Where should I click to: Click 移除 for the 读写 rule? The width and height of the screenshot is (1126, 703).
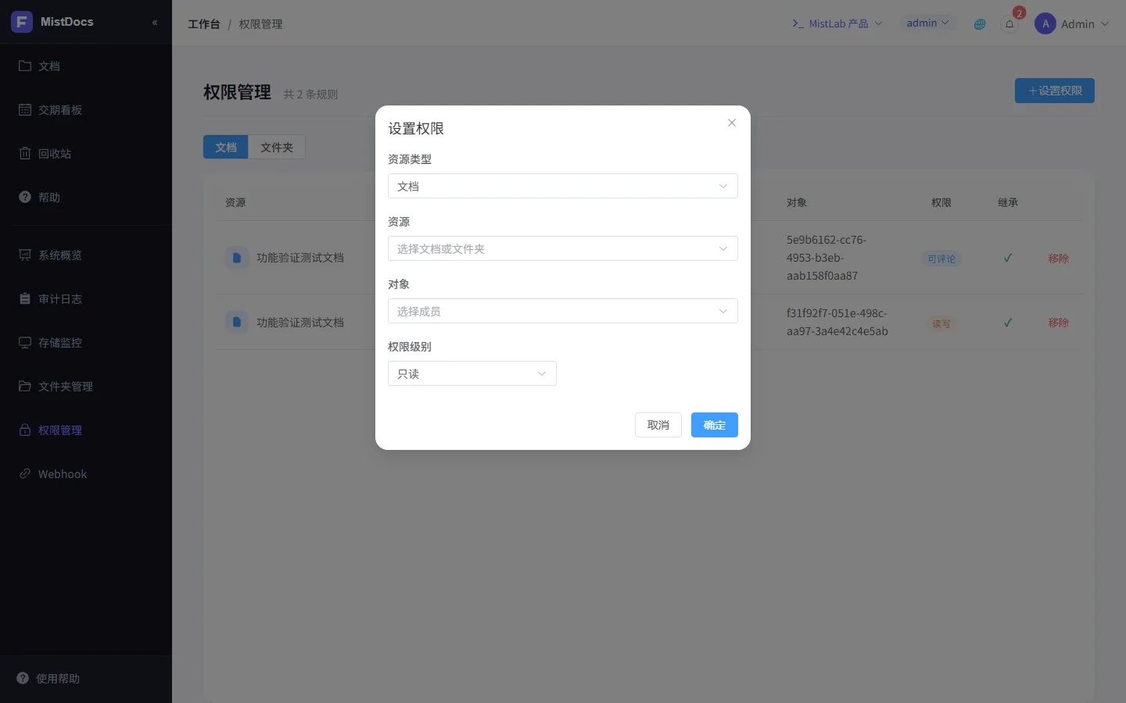(1059, 323)
